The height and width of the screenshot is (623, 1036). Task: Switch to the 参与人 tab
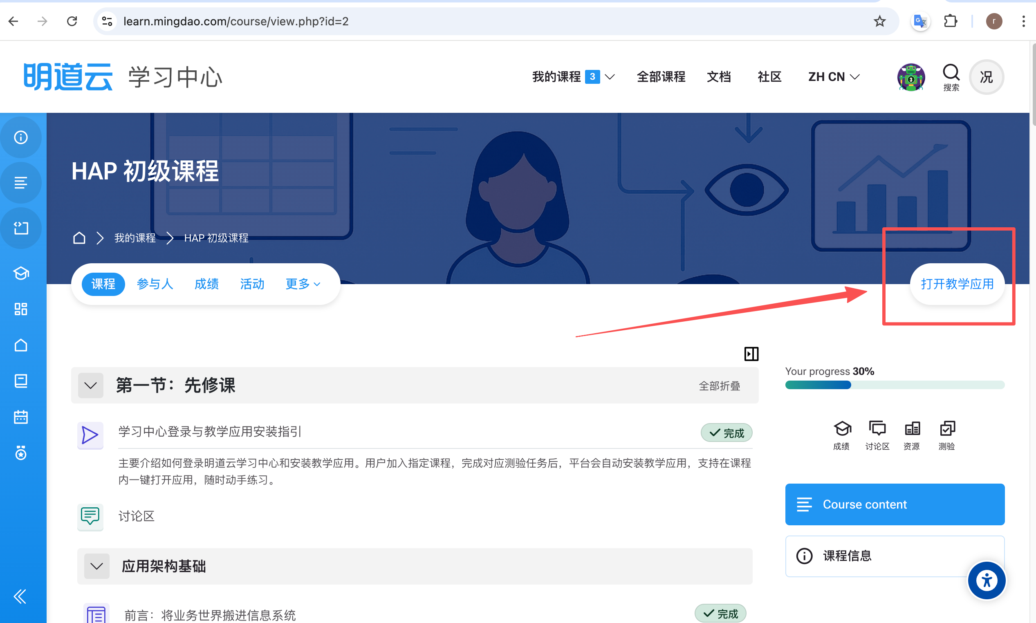coord(155,284)
